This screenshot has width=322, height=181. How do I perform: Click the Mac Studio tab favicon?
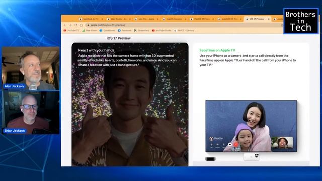click(108, 19)
